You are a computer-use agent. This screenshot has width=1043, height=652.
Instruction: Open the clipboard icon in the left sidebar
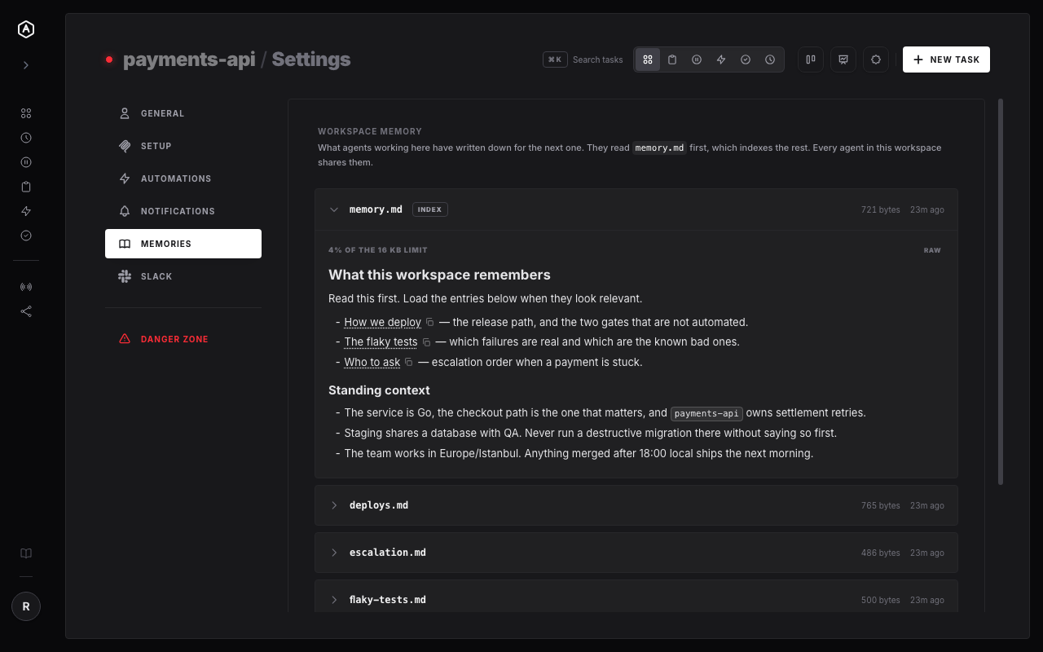26,187
